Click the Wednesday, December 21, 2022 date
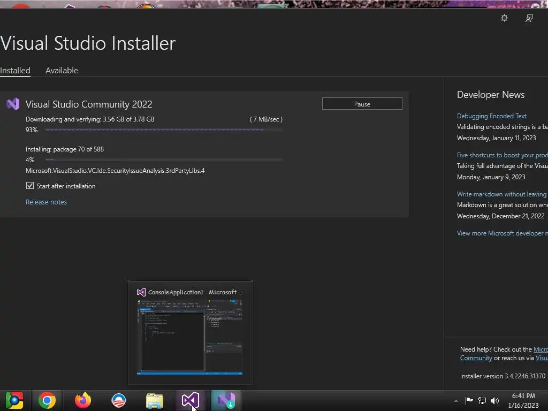Viewport: 548px width, 411px height. tap(500, 216)
